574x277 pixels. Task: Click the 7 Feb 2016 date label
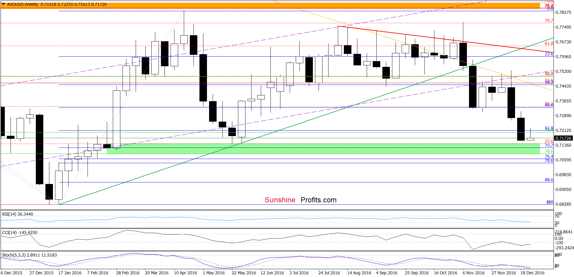point(98,273)
